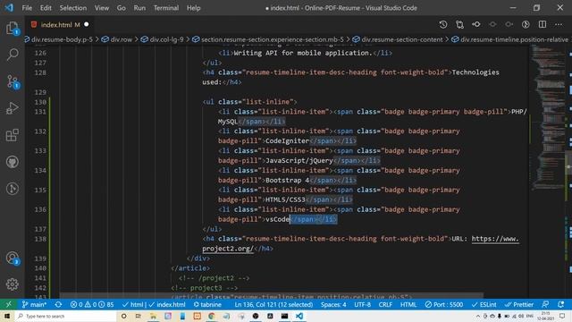This screenshot has width=572, height=322.
Task: Open the GitHub view in activity bar
Action: pos(13,161)
